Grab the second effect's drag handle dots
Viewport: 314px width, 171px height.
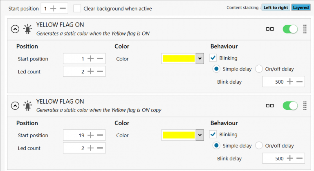(305, 106)
